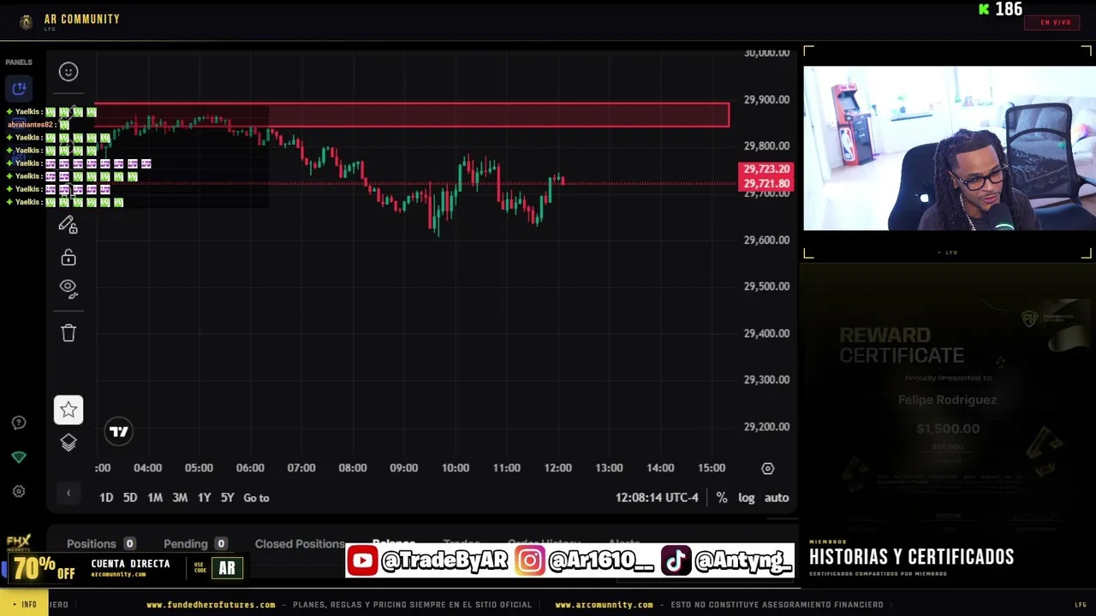Click the abrahantes82 chat username

(31, 125)
